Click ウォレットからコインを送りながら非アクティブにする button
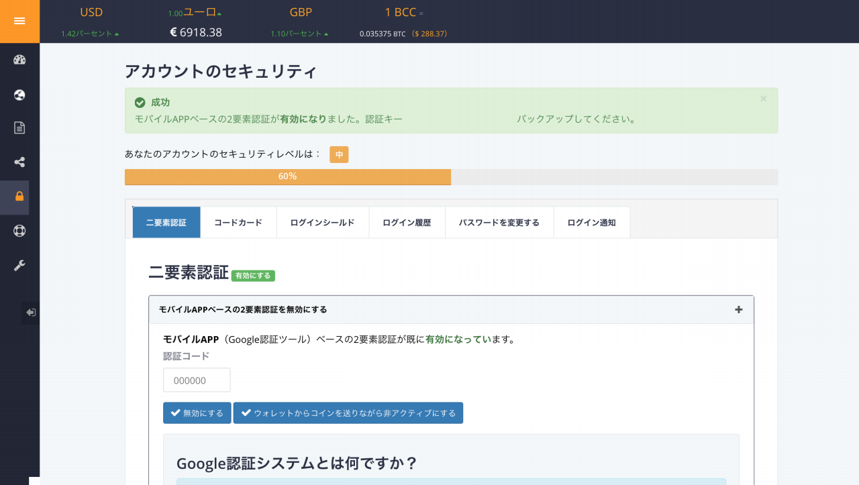Image resolution: width=859 pixels, height=485 pixels. point(348,413)
